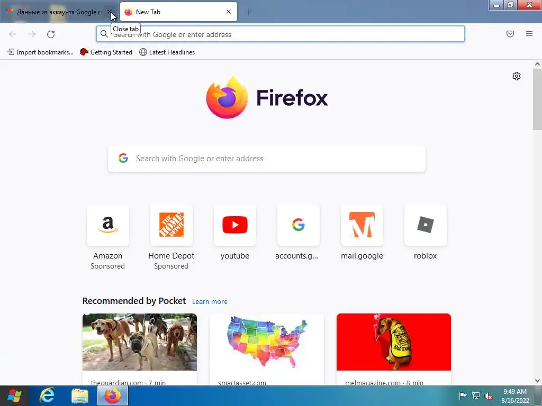Open melmagazine.com dog story thumbnail

click(394, 342)
